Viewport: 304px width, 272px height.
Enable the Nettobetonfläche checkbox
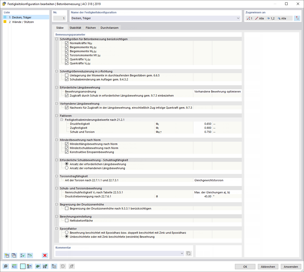(67, 221)
